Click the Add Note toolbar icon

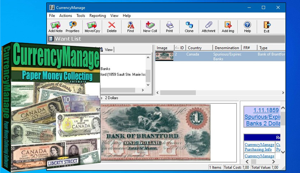coord(56,27)
